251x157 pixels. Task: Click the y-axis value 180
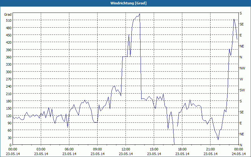[x=9, y=101]
